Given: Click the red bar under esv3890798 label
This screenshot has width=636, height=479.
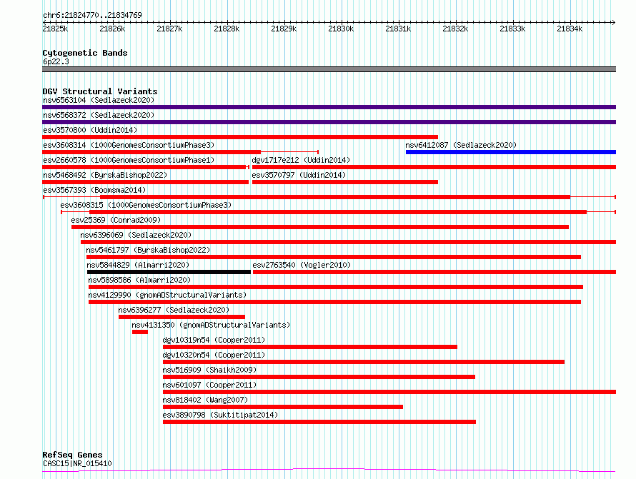Looking at the screenshot, I should 319,422.
